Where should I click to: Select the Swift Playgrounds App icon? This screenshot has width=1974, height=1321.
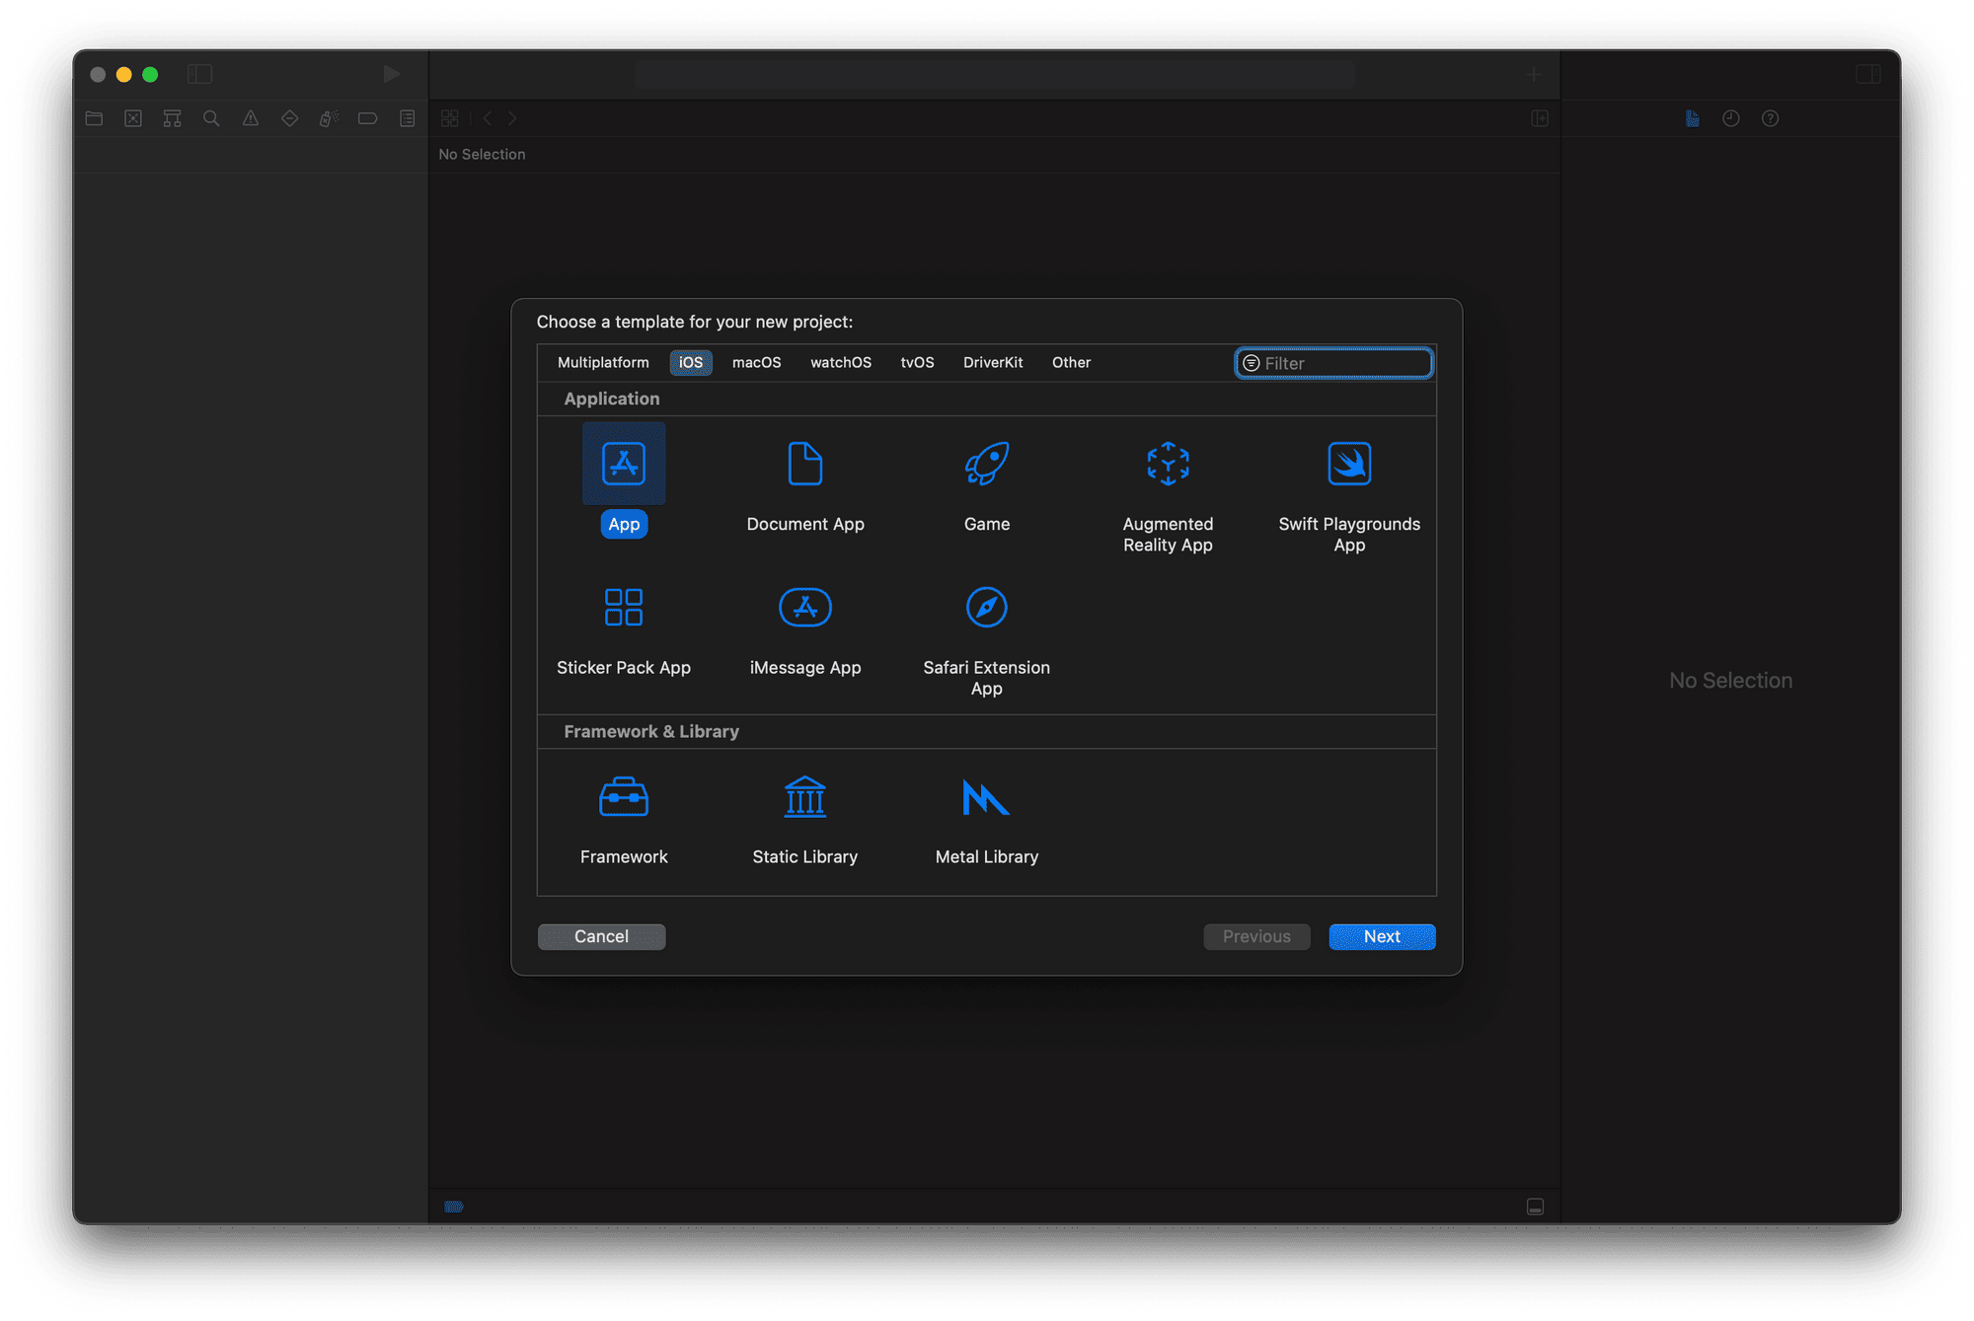pos(1349,463)
